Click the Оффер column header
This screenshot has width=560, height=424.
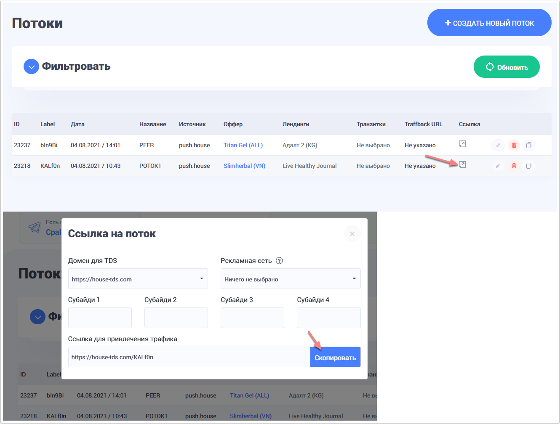point(233,124)
